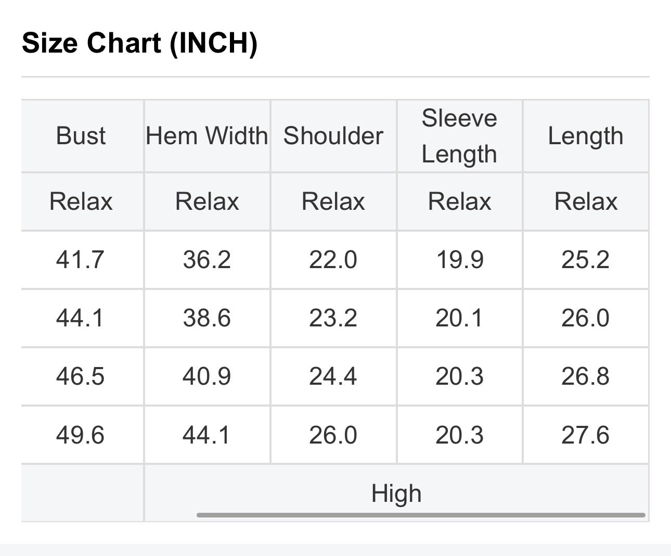Click the bust value 46.5
The height and width of the screenshot is (556, 671).
[81, 376]
